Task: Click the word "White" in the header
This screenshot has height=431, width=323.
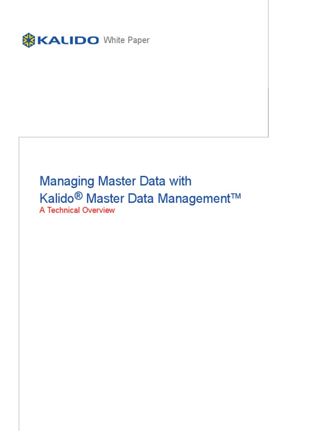Action: point(113,40)
